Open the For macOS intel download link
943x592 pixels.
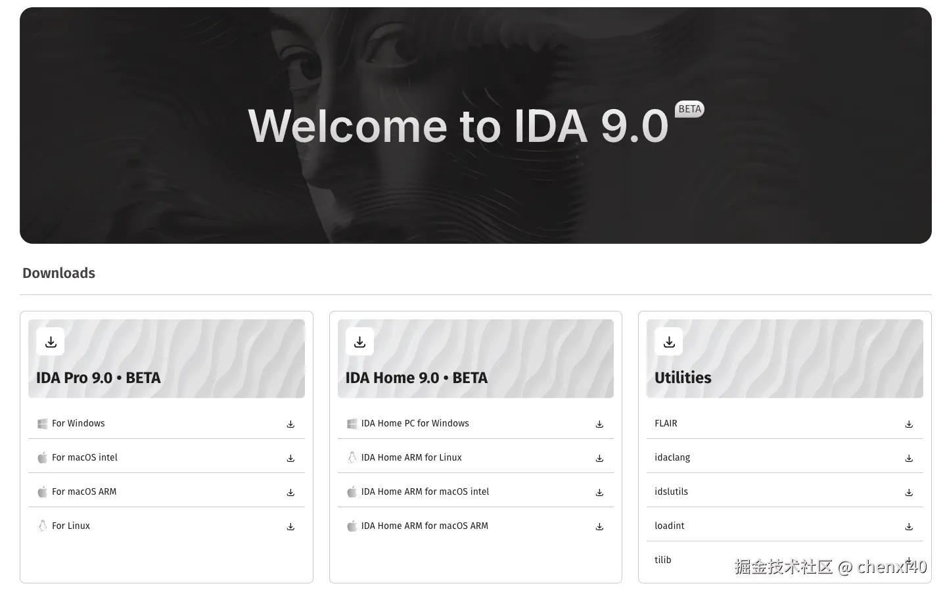click(x=85, y=457)
